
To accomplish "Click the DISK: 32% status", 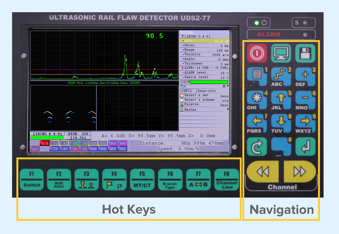I will [78, 134].
